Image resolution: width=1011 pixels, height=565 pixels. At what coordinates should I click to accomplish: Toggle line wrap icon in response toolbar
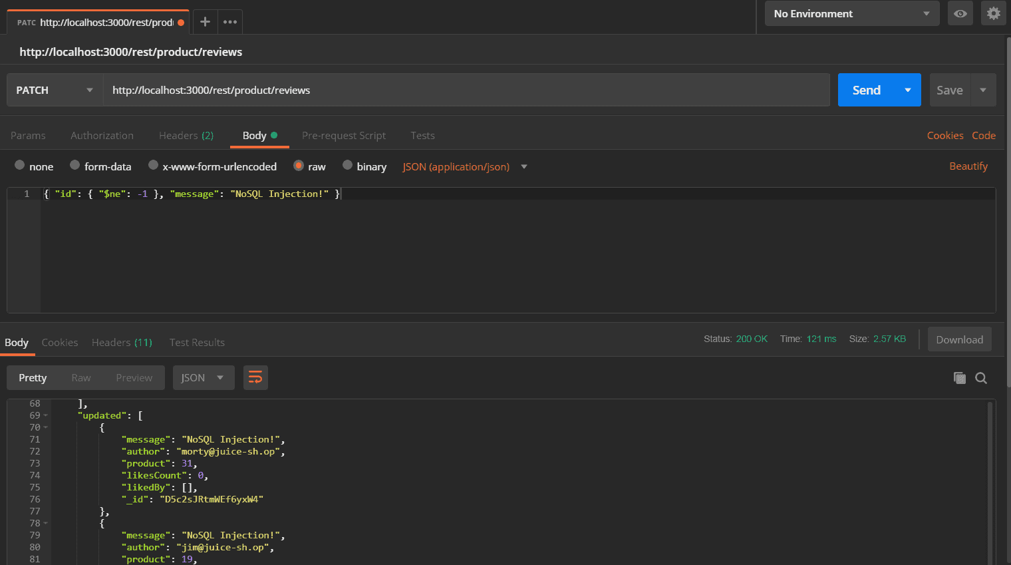pos(255,378)
